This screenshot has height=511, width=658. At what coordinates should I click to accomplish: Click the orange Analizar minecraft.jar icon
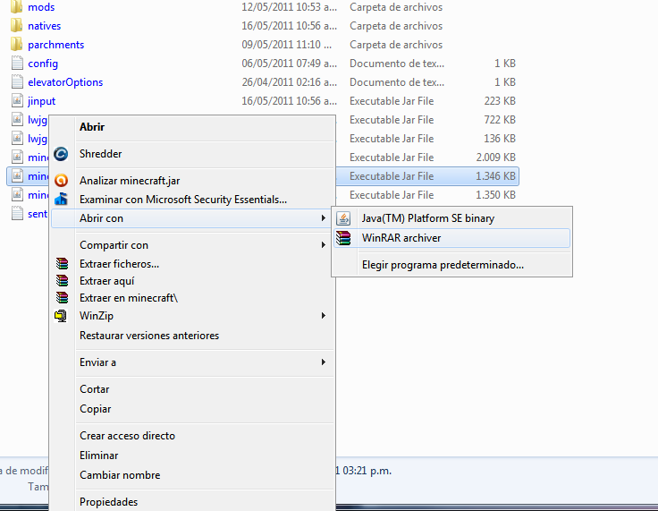click(x=61, y=181)
